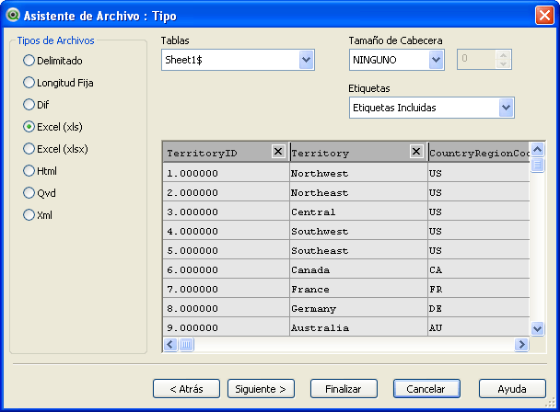Close the Asistente de Archivo dialog

544,16
